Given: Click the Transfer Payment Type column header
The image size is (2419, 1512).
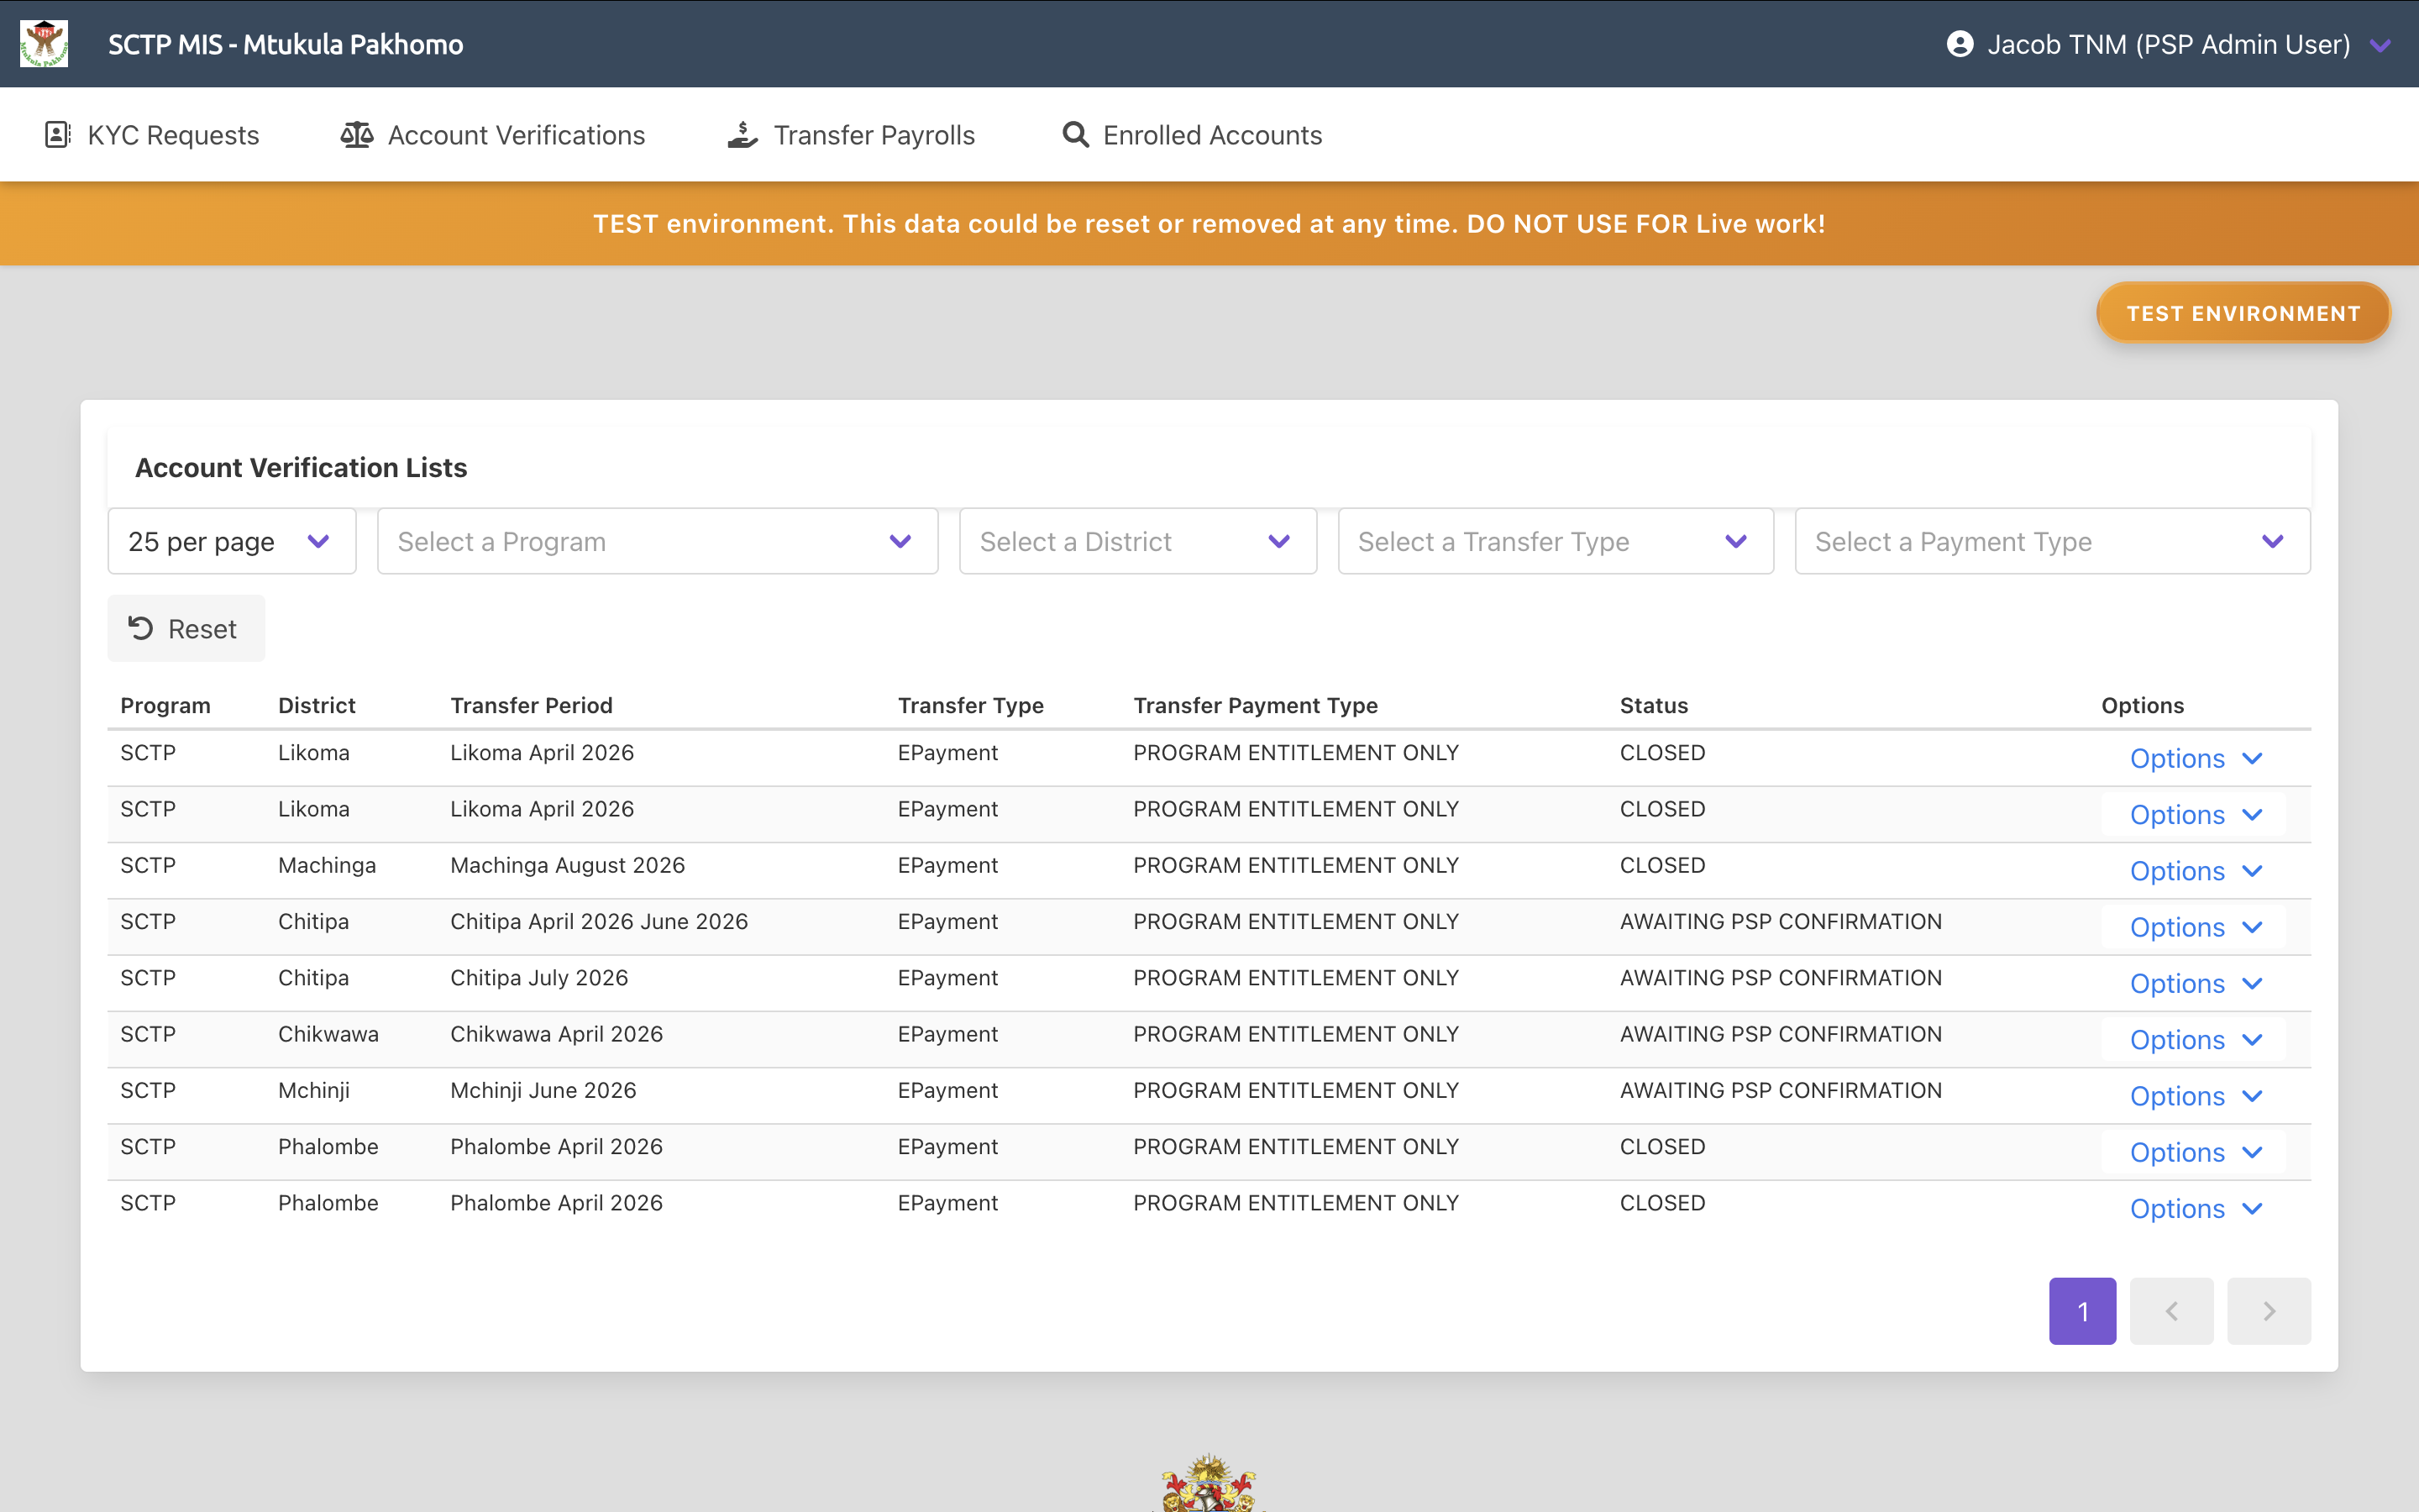Looking at the screenshot, I should [1256, 705].
